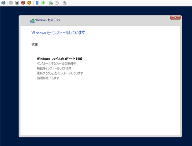The width and height of the screenshot is (192, 146).
Task: Turn off the VM with the black stop icon
Action: pyautogui.click(x=17, y=3)
